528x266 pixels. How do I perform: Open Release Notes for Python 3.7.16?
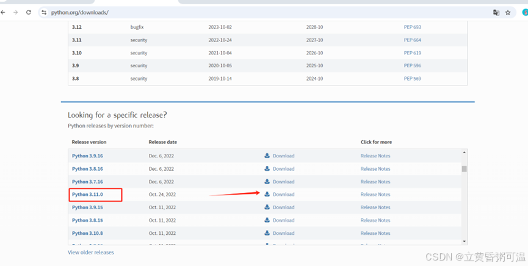[x=375, y=181]
